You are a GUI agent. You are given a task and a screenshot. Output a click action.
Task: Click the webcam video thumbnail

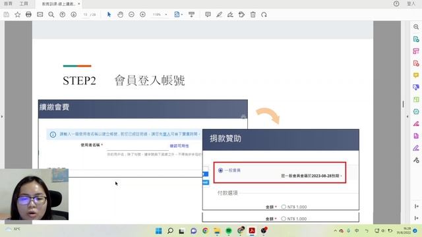point(34,194)
